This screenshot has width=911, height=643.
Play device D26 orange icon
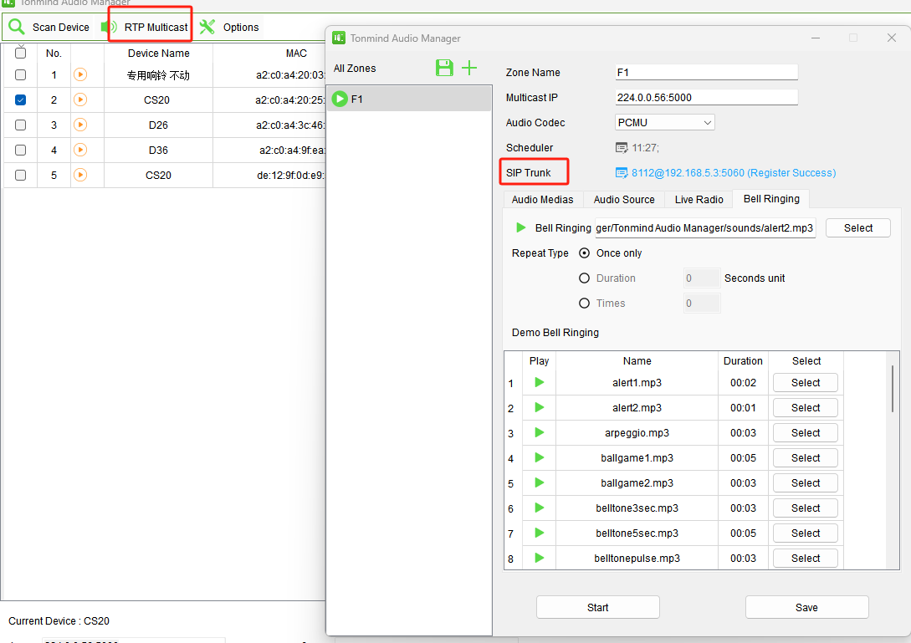pos(80,125)
